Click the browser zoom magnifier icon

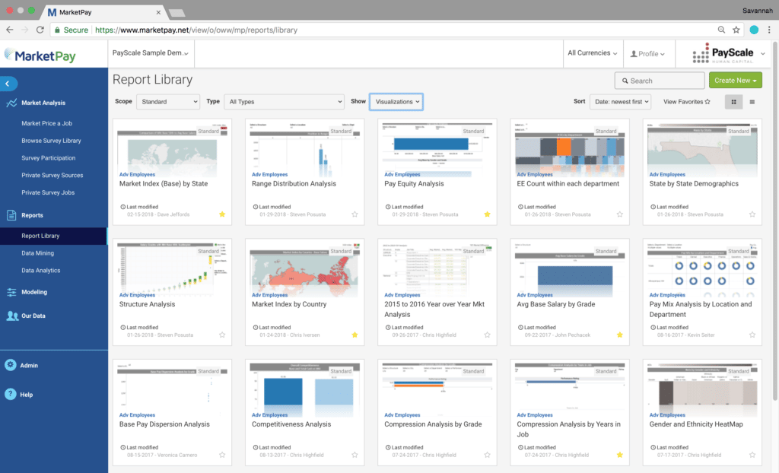click(x=721, y=30)
